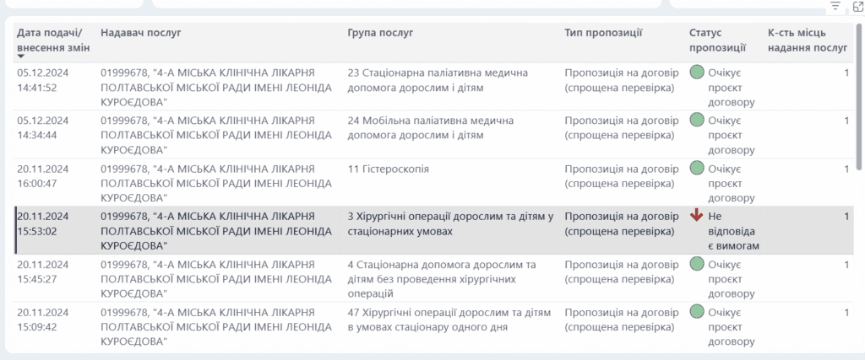The image size is (865, 360).
Task: Open the filters icon above the table
Action: (x=835, y=6)
